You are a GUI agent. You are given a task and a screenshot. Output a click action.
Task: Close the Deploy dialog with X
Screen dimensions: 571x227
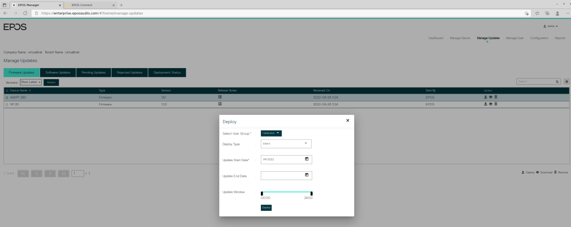click(347, 120)
